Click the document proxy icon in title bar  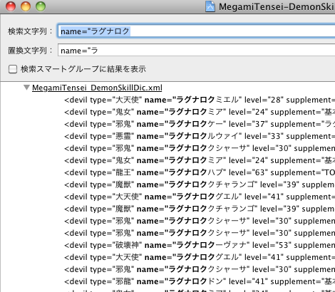[210, 6]
